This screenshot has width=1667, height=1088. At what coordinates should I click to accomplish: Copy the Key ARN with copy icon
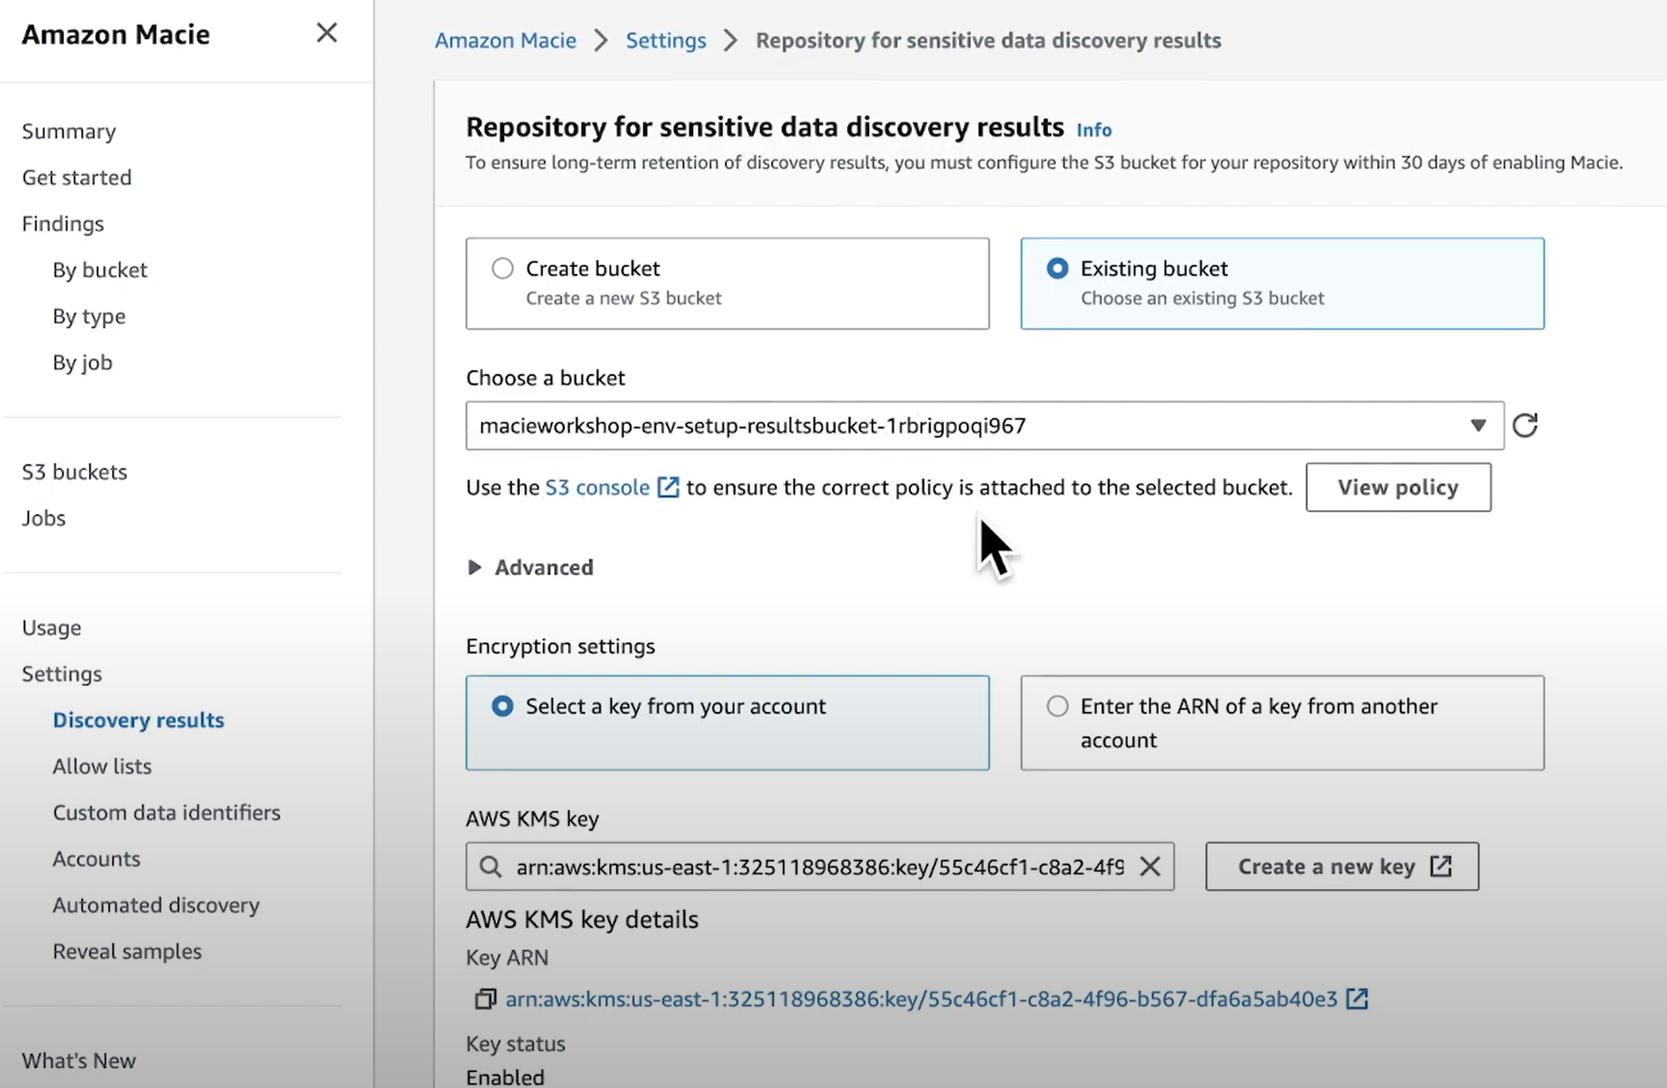486,998
